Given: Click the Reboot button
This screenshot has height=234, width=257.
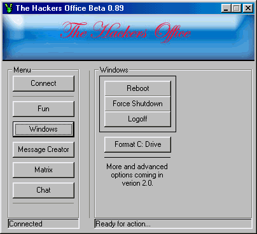Looking at the screenshot, I should click(x=137, y=88).
